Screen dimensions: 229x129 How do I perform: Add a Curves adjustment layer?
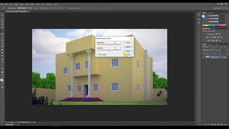pyautogui.click(x=214, y=34)
